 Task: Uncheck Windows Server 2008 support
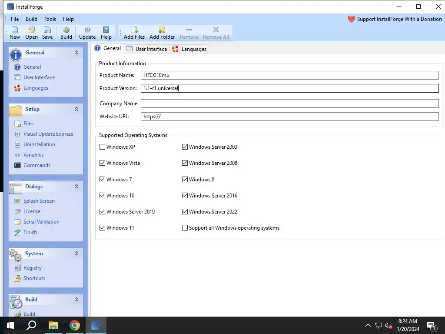[x=185, y=163]
